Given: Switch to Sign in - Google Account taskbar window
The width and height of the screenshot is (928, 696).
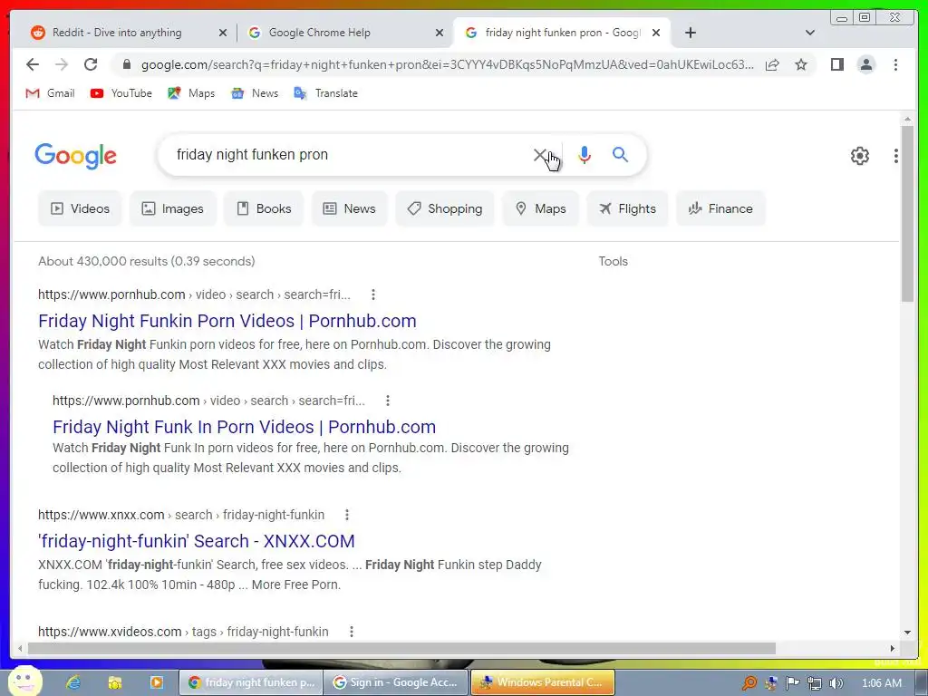Looking at the screenshot, I should tap(396, 682).
